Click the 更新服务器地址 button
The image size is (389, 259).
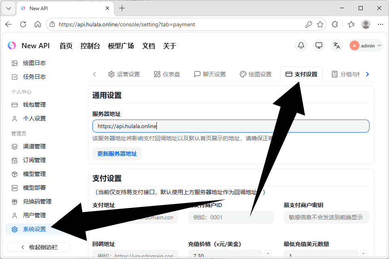tap(117, 154)
